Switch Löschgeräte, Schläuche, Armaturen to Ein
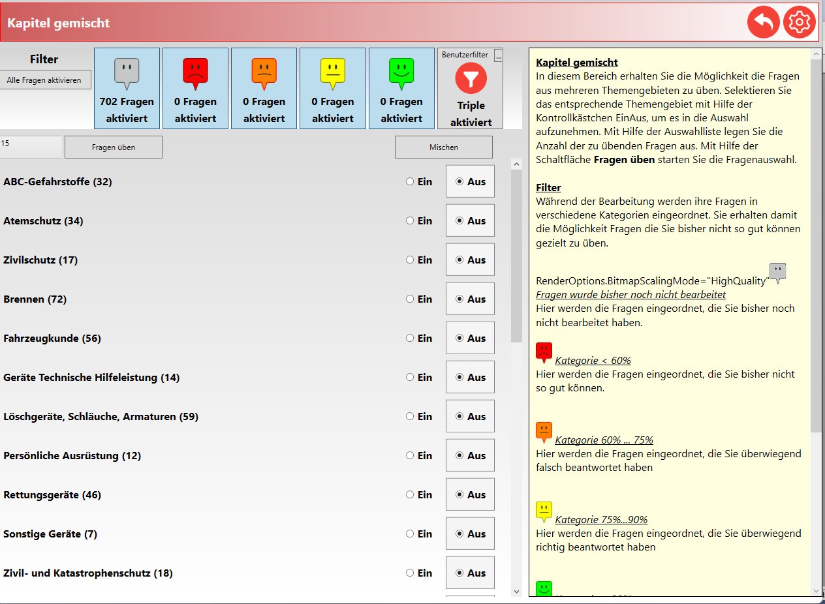Screen dimensions: 825x604 coord(419,417)
